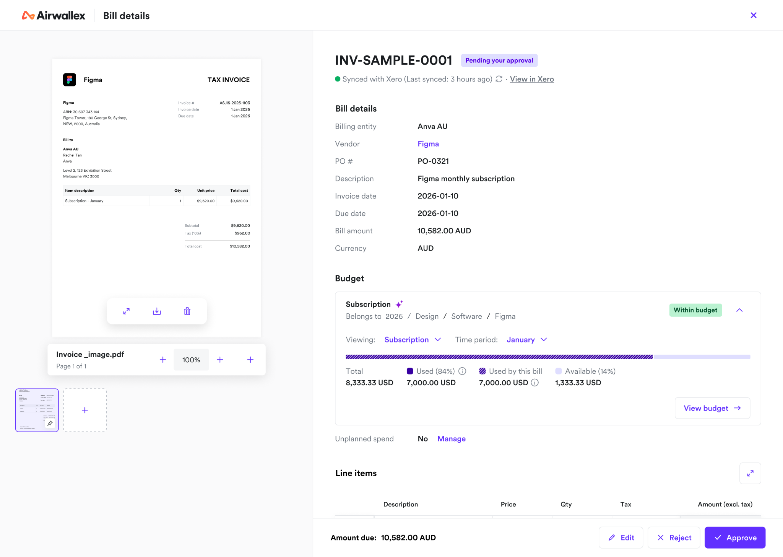The width and height of the screenshot is (783, 557).
Task: Click the rightmost plus in invoice file bar
Action: point(250,360)
